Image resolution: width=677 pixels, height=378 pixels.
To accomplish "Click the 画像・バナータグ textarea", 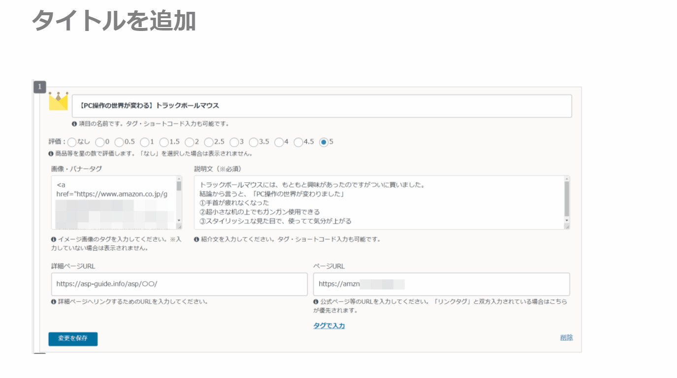I will [x=113, y=202].
